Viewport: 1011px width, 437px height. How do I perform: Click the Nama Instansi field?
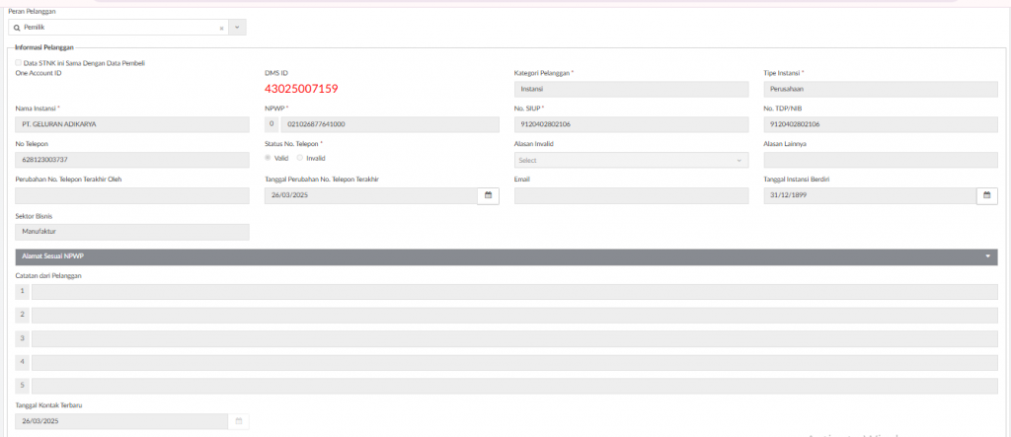(x=132, y=124)
